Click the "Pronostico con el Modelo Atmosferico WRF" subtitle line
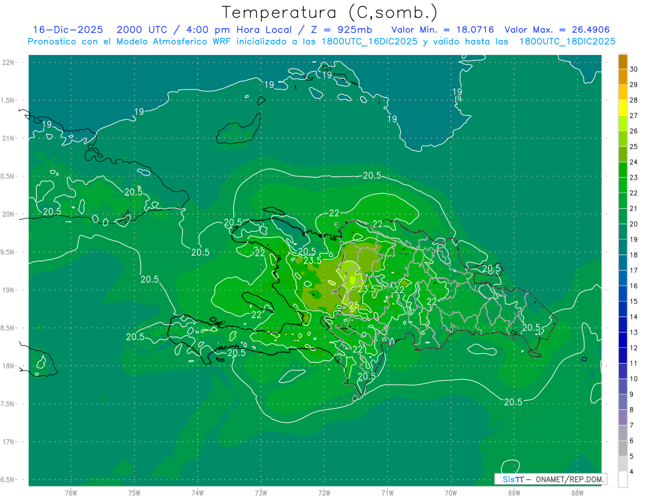 321,42
